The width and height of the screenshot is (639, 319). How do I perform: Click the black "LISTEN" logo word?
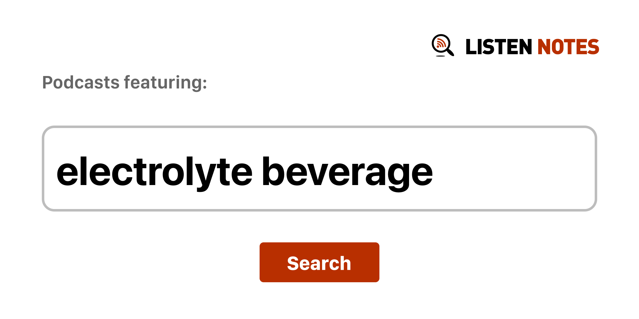pos(498,47)
